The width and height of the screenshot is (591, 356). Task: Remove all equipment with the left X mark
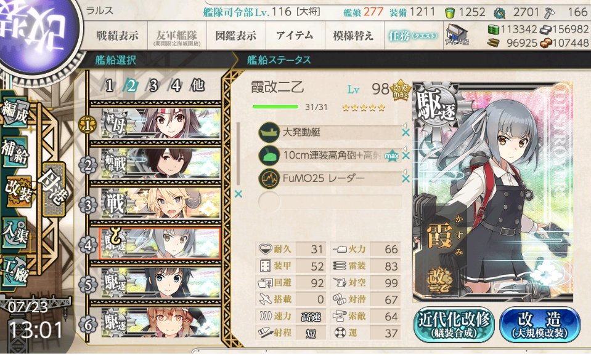[238, 194]
